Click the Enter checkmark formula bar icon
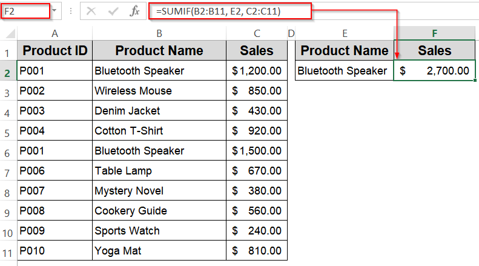 tap(113, 11)
